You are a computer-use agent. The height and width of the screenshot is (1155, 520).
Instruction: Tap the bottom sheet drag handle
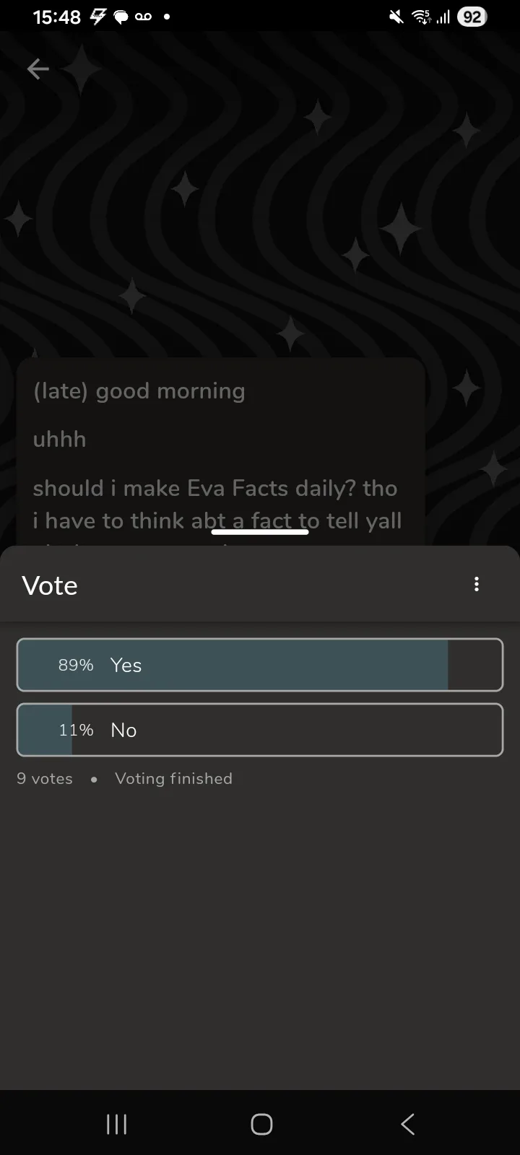click(260, 532)
